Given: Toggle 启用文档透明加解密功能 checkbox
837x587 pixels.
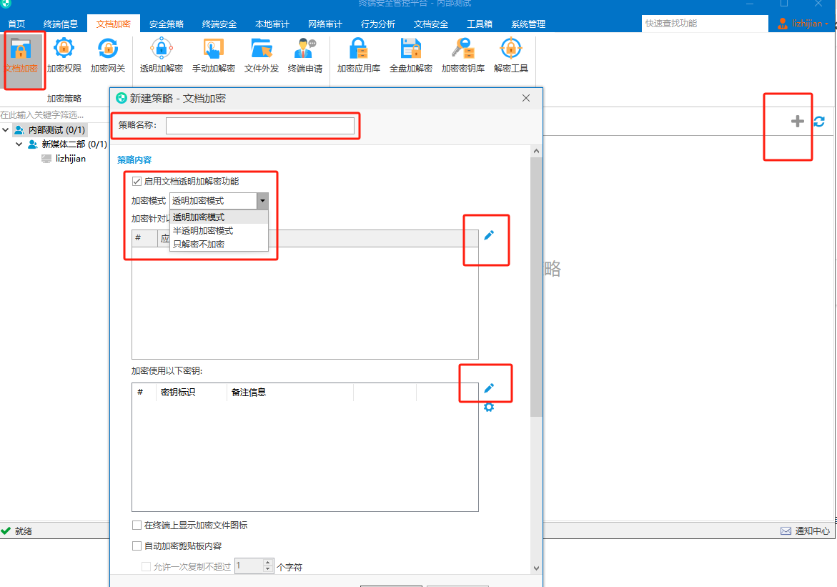Looking at the screenshot, I should 137,181.
